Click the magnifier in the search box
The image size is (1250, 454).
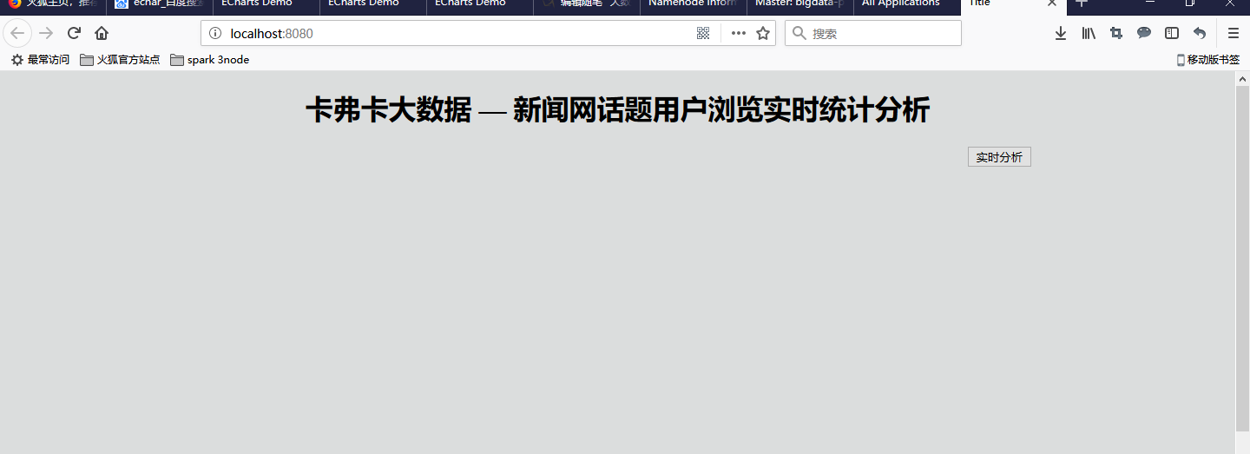pyautogui.click(x=799, y=33)
